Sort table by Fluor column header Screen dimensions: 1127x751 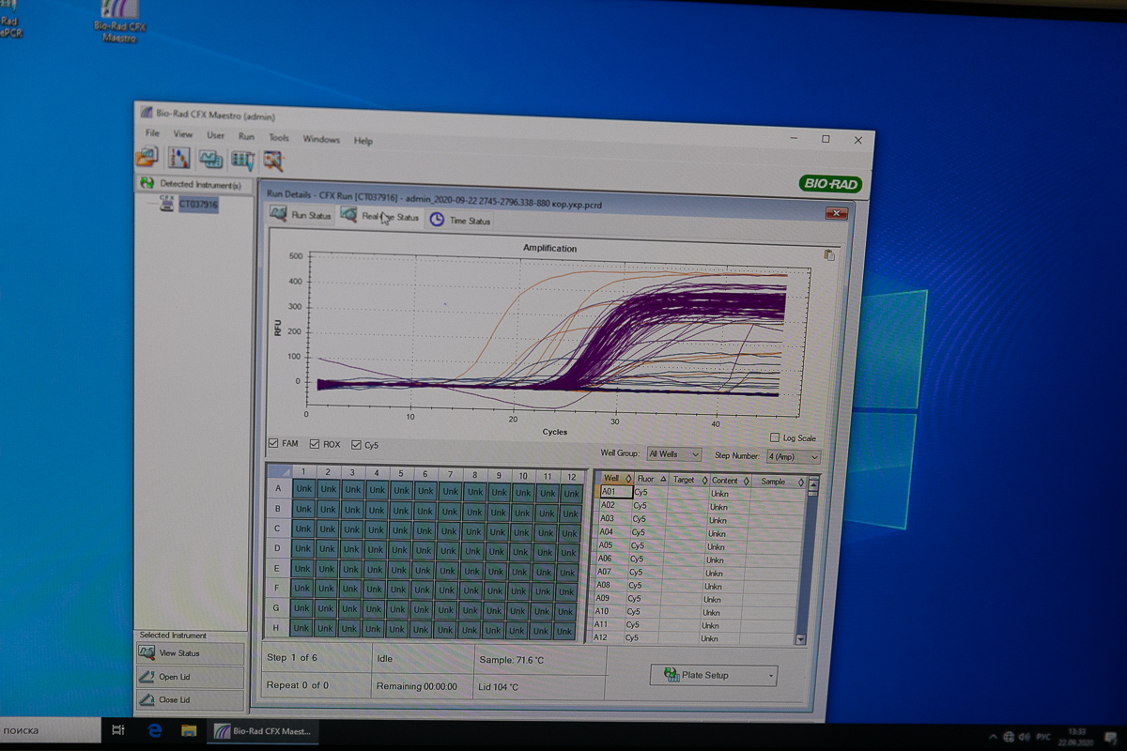tap(651, 479)
